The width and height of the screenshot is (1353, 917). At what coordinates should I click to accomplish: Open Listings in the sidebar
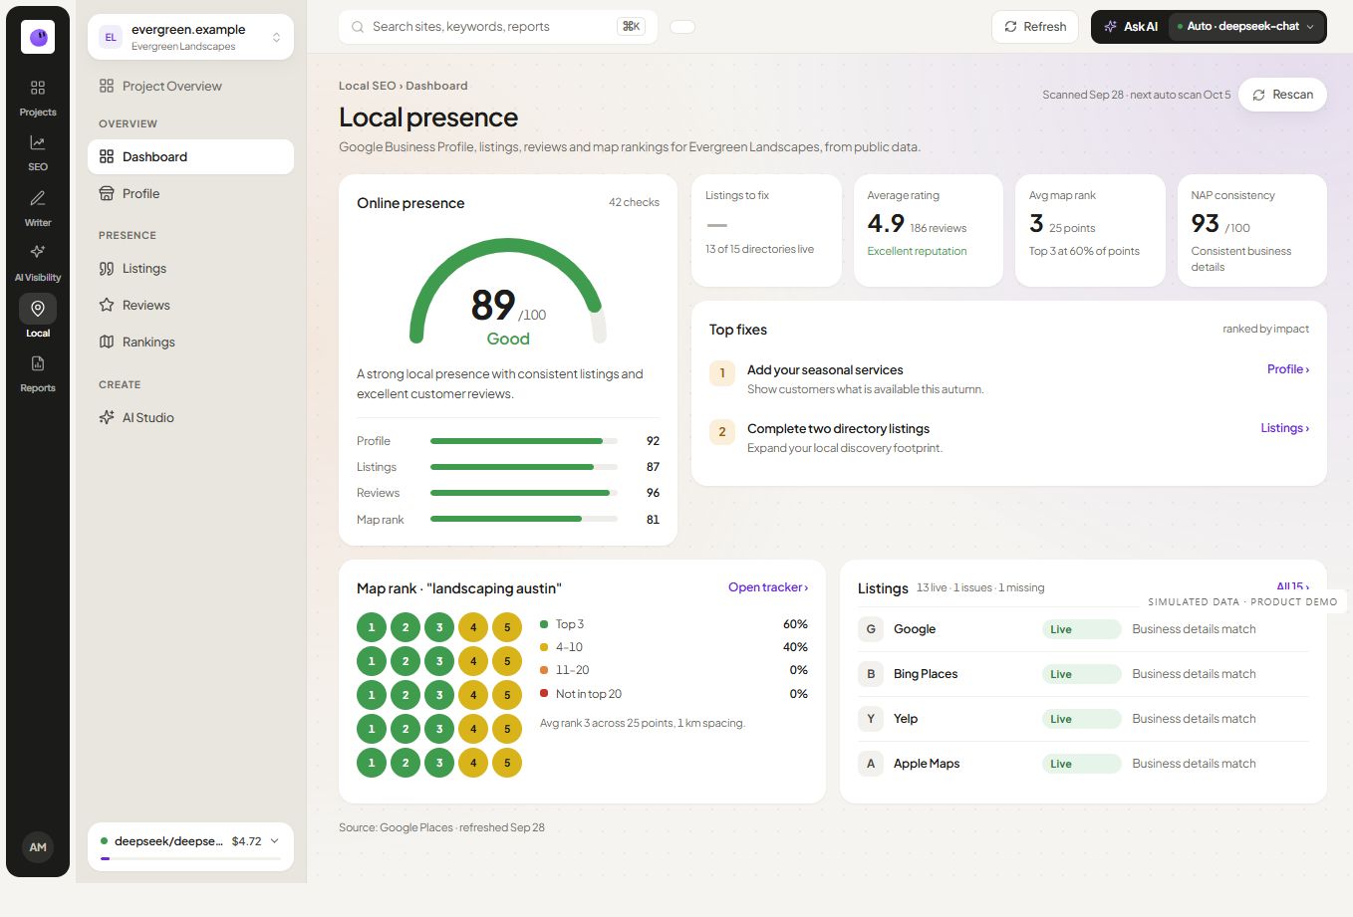point(190,268)
